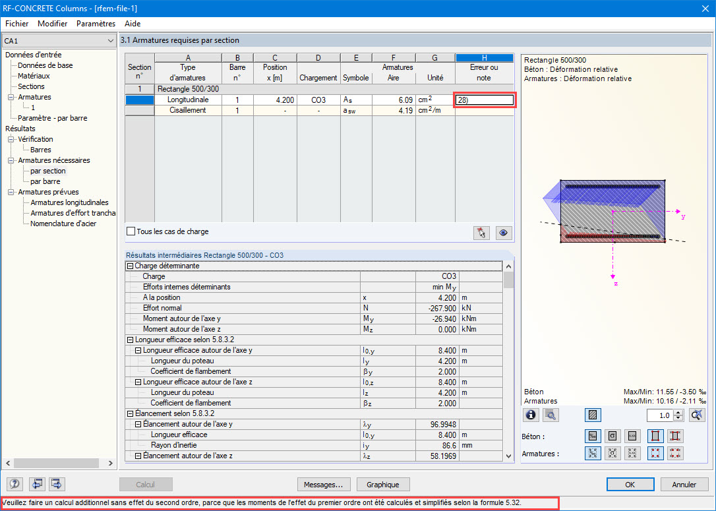Select 'Données de base' in the tree
The width and height of the screenshot is (716, 511).
tap(45, 65)
